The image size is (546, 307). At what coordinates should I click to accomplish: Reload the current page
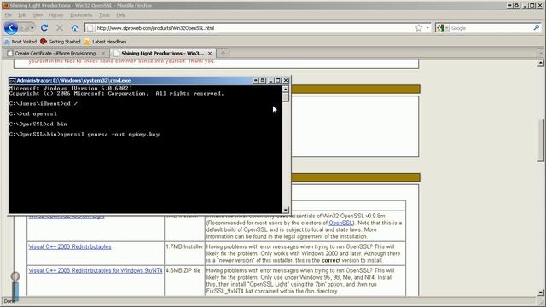click(44, 28)
